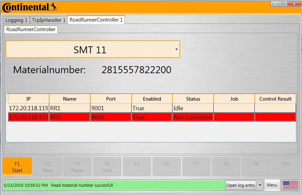This screenshot has width=302, height=195.
Task: Sort table by IP column header
Action: click(29, 99)
